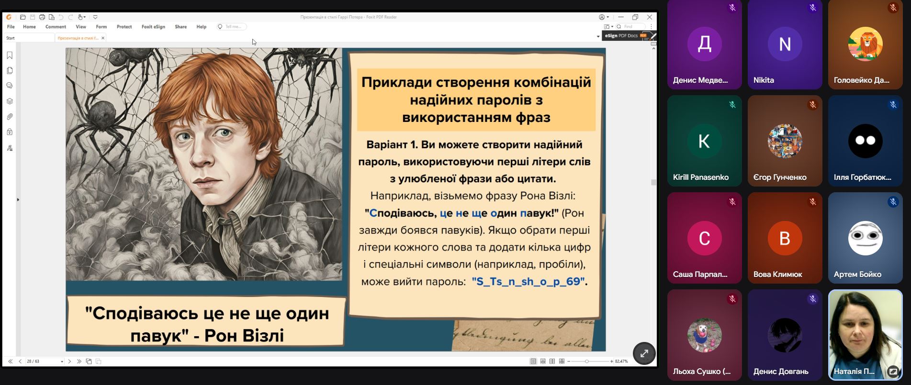Open the Comments panel in the sidebar
The width and height of the screenshot is (911, 385).
(x=10, y=86)
